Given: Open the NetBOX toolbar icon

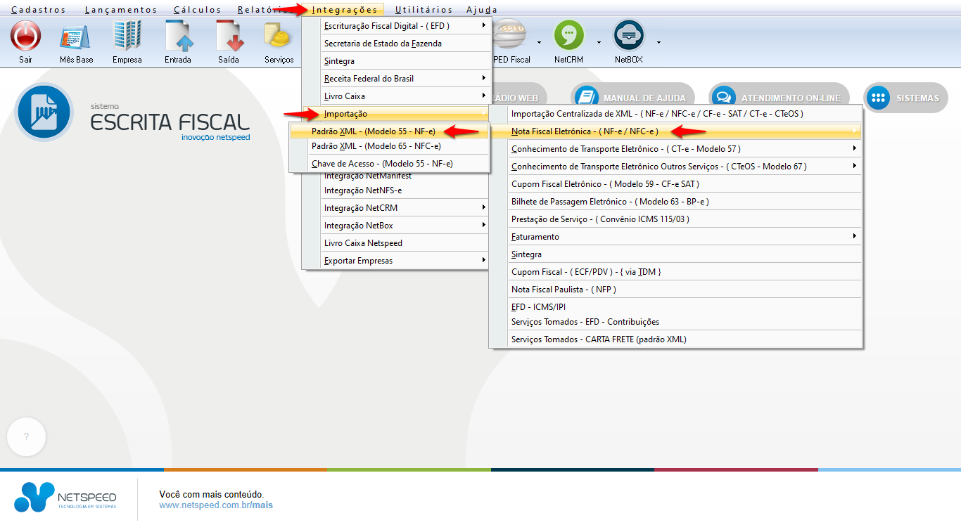Looking at the screenshot, I should point(629,36).
